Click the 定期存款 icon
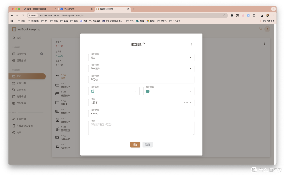The image size is (285, 176). click(57, 137)
